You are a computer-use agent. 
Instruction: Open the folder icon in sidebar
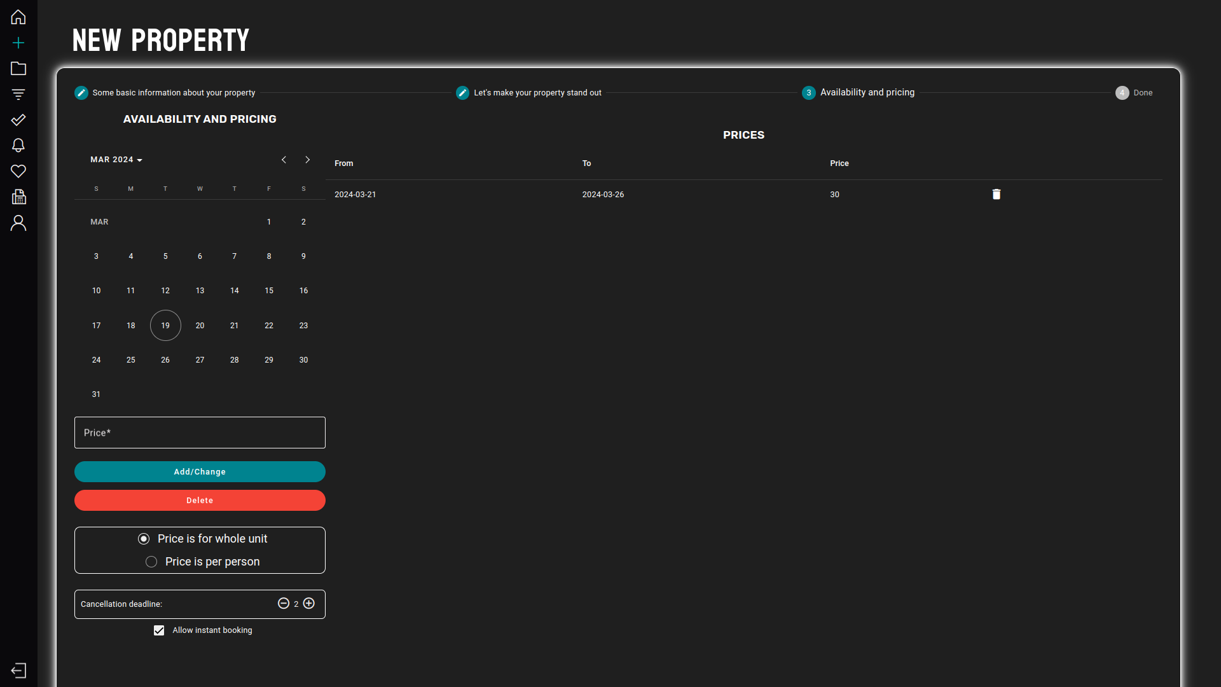(x=18, y=69)
